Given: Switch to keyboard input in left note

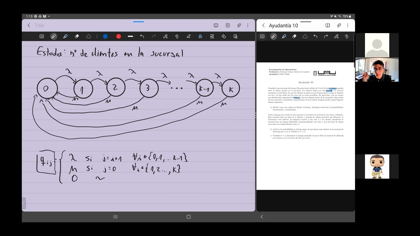Looking at the screenshot, I should coord(42,36).
